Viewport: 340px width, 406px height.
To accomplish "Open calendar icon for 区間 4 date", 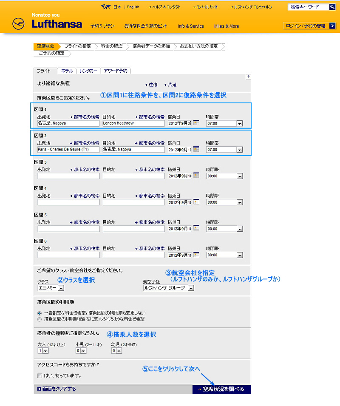I will (196, 202).
